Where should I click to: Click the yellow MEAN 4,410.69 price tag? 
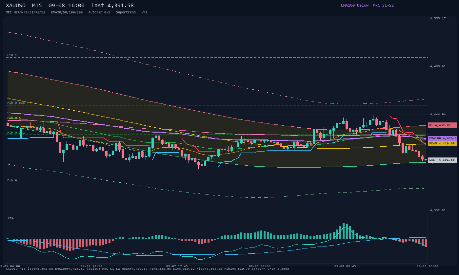click(442, 143)
